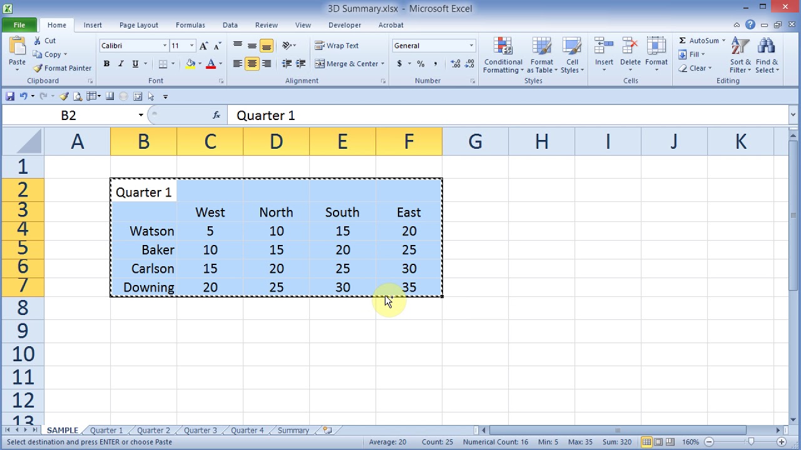Open the font size dropdown
This screenshot has width=801, height=450.
191,46
